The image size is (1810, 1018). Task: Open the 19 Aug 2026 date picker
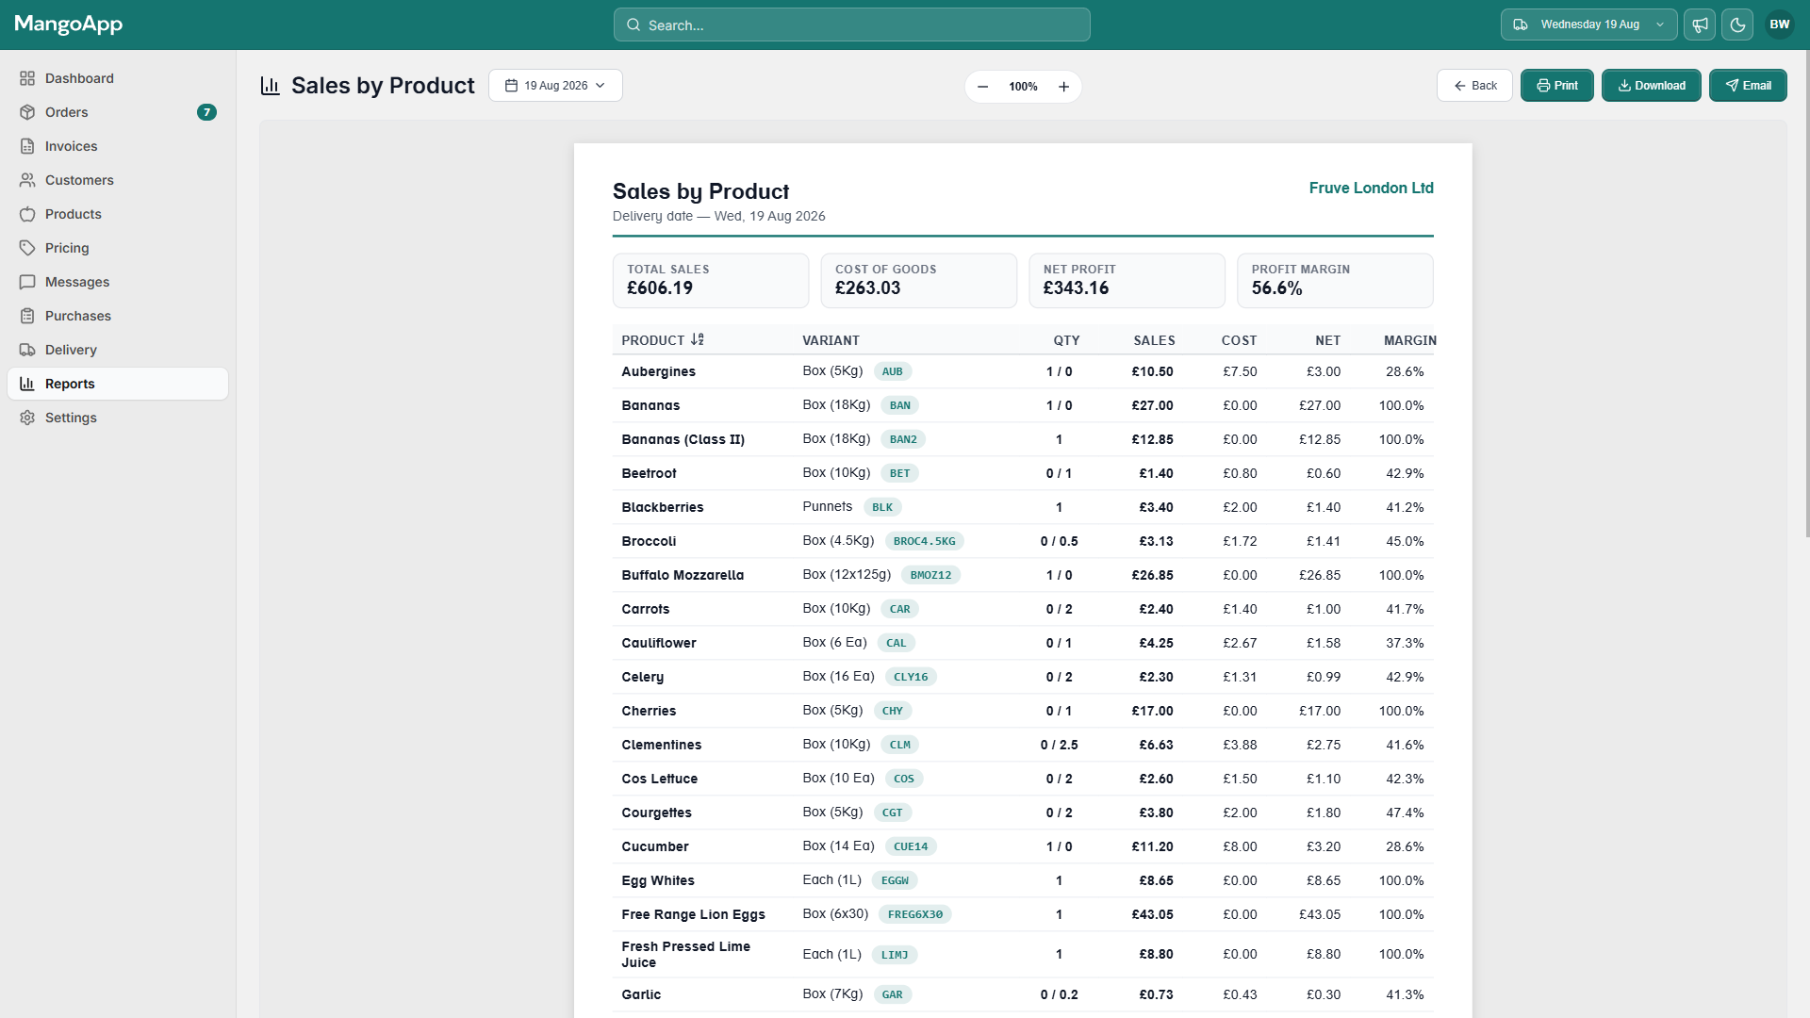[555, 86]
